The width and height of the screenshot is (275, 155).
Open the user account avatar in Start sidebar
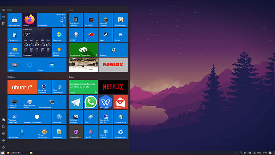point(4,120)
